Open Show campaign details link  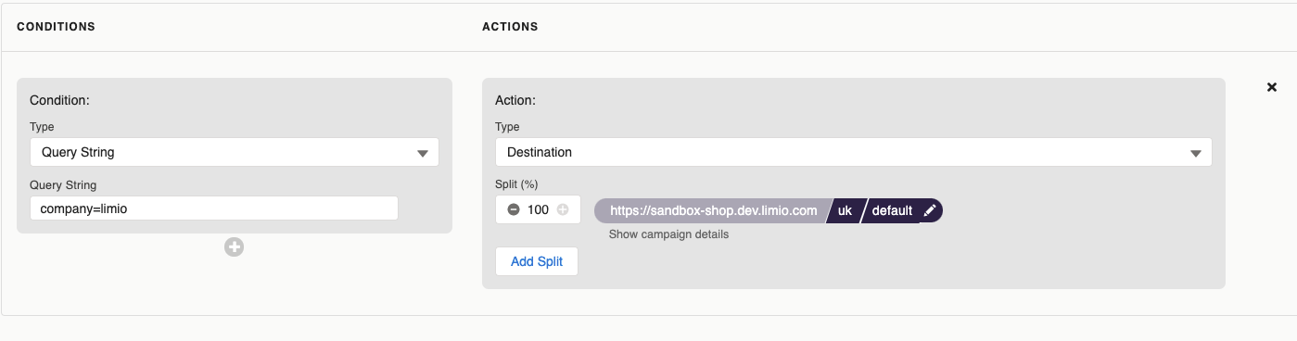pos(668,234)
